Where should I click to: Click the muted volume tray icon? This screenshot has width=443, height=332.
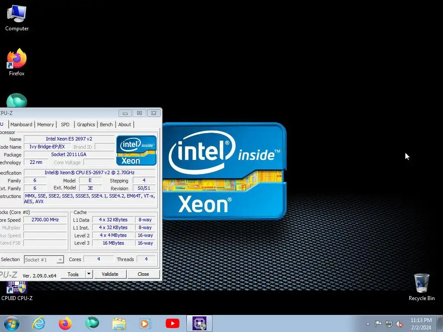click(x=399, y=324)
